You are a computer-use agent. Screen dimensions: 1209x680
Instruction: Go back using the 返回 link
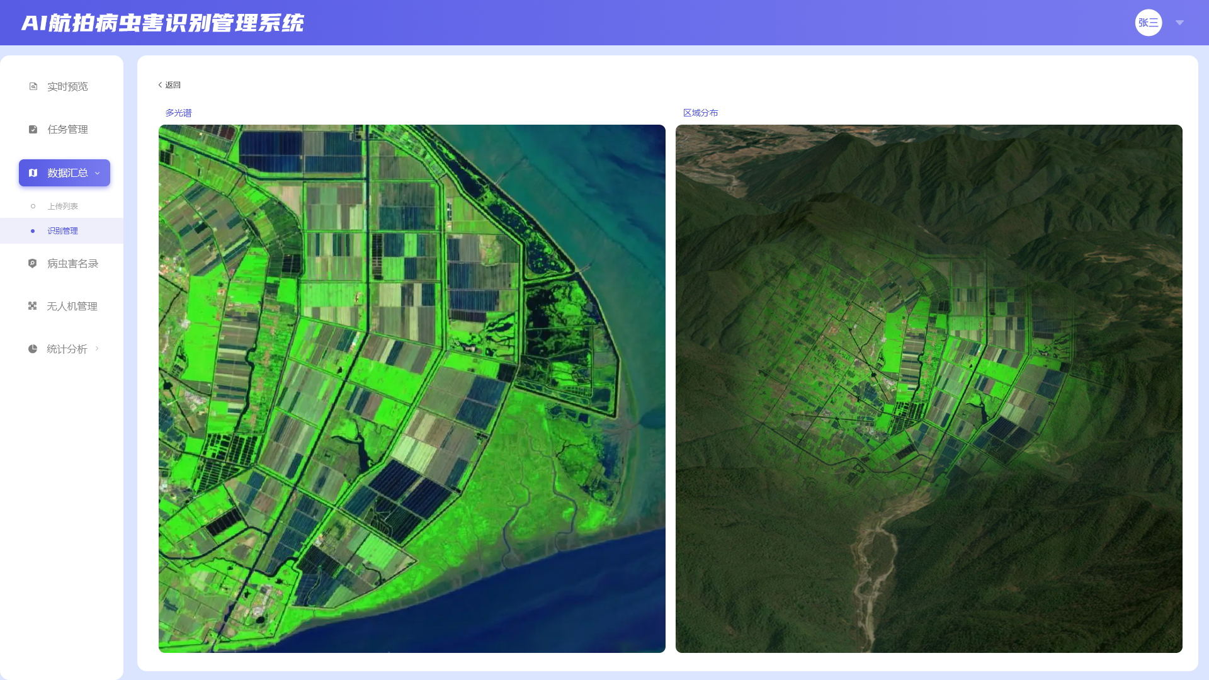(x=169, y=85)
